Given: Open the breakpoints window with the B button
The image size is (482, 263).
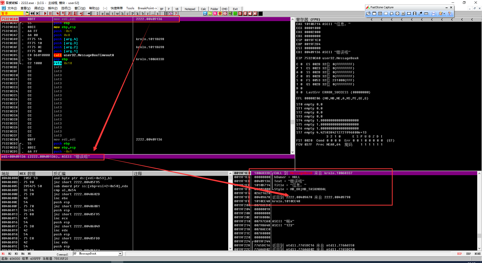Looking at the screenshot, I should click(x=143, y=13).
